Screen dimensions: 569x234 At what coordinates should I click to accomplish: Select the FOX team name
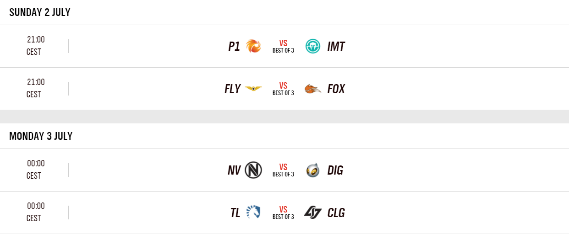pos(336,89)
